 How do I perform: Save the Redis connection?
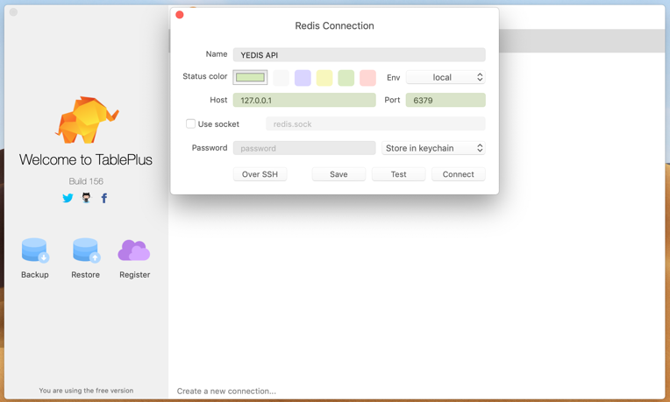click(339, 174)
